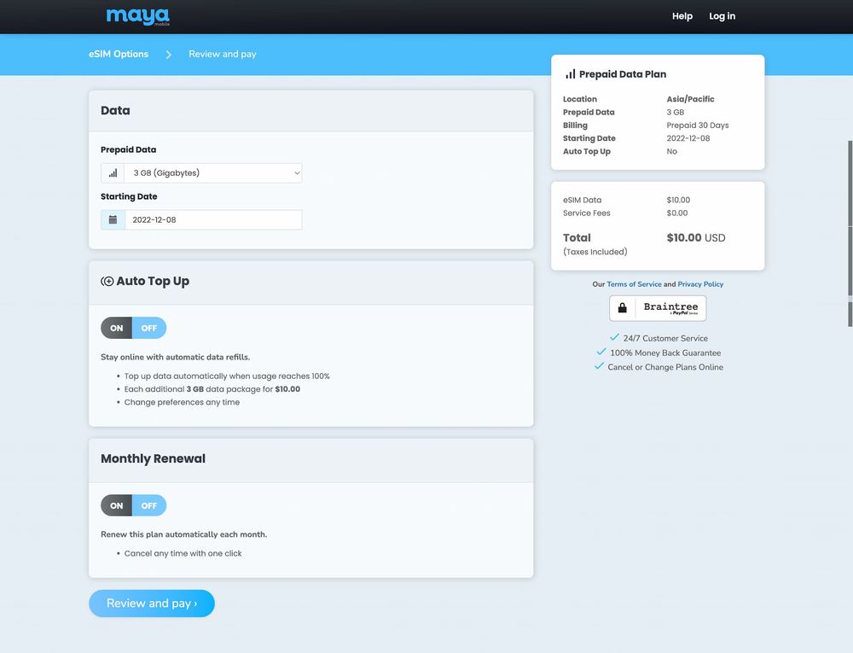Click the signal icon in Prepaid Data Plan header

coord(570,74)
